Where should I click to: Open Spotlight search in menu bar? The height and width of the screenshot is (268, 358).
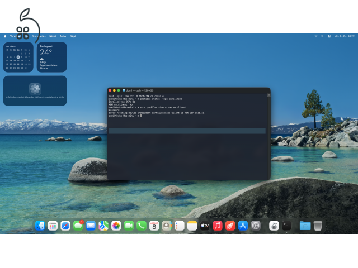pyautogui.click(x=322, y=36)
